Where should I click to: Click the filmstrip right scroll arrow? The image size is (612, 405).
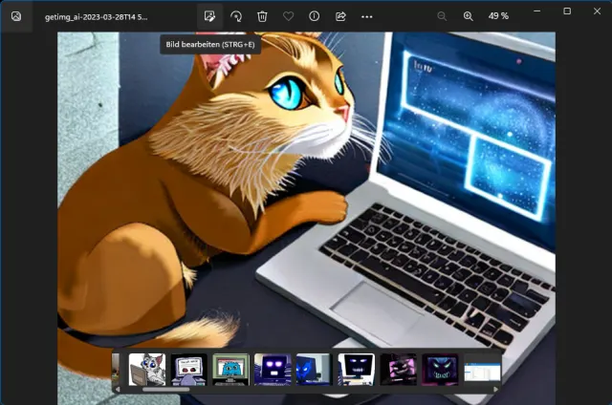pyautogui.click(x=495, y=389)
